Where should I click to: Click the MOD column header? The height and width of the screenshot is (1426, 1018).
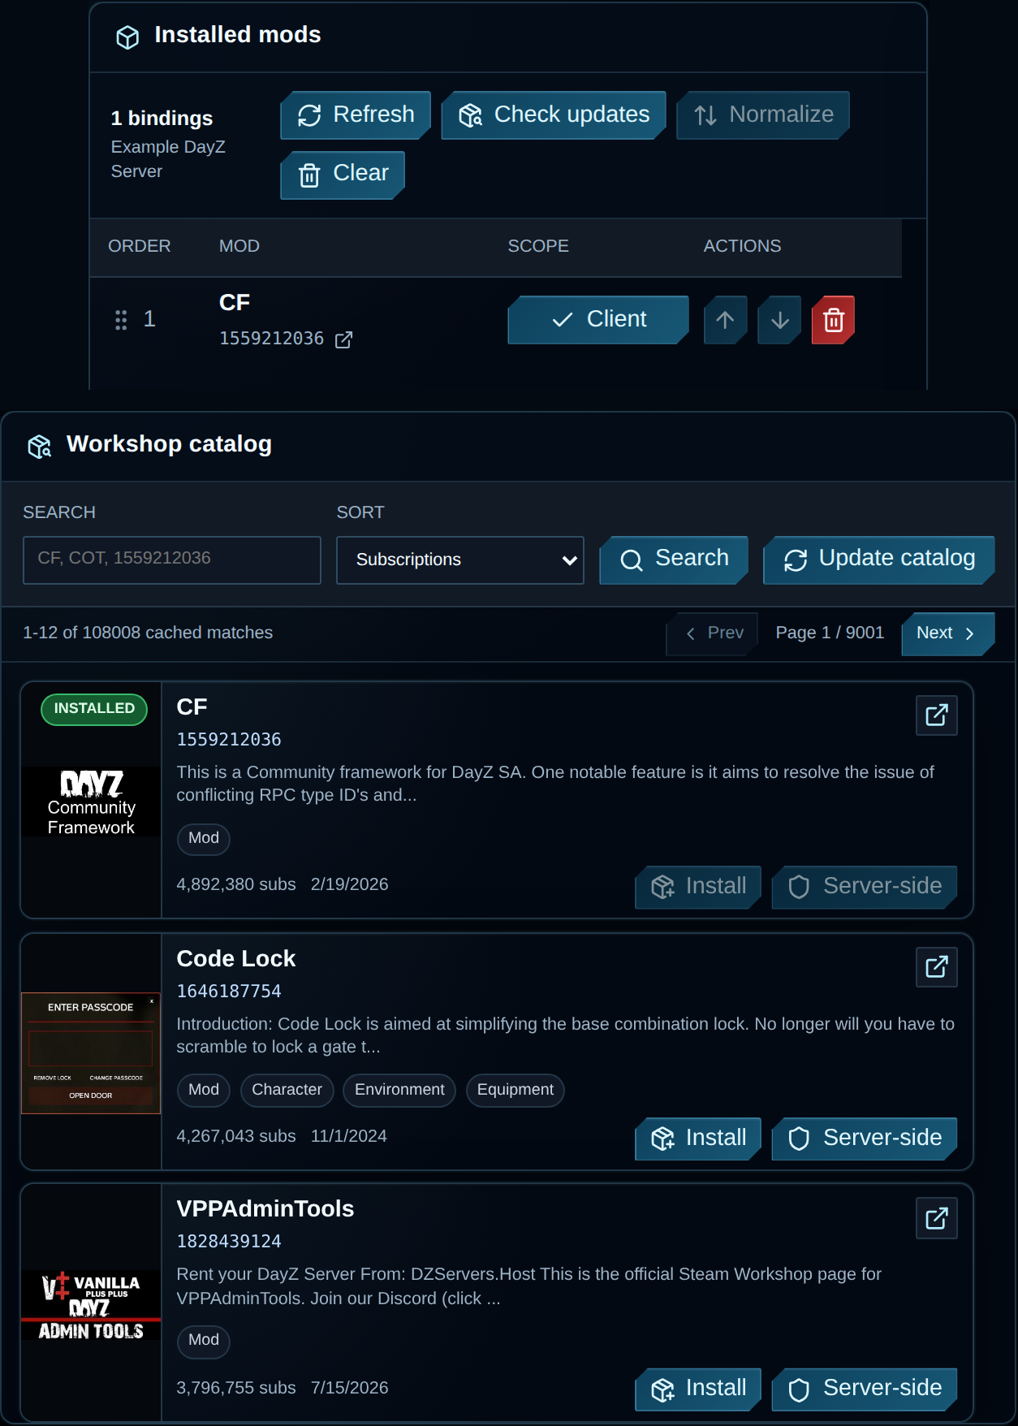point(239,246)
